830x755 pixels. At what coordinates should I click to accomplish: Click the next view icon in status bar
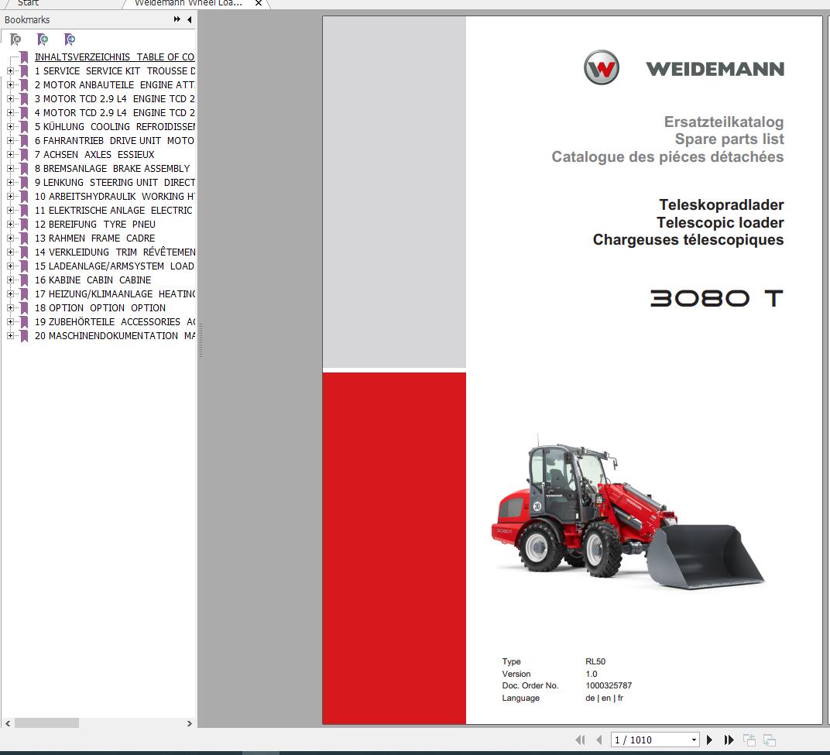tap(769, 740)
